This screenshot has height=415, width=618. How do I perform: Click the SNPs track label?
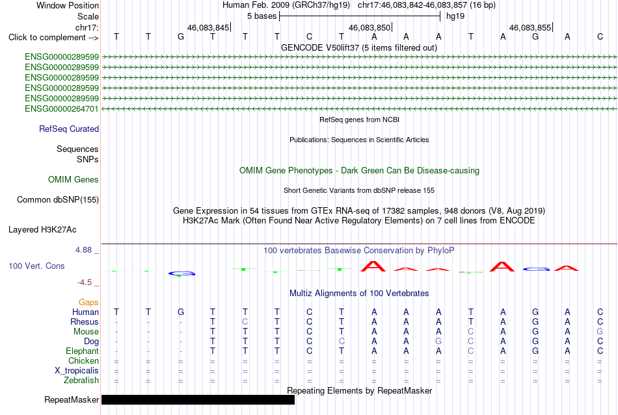pyautogui.click(x=88, y=160)
